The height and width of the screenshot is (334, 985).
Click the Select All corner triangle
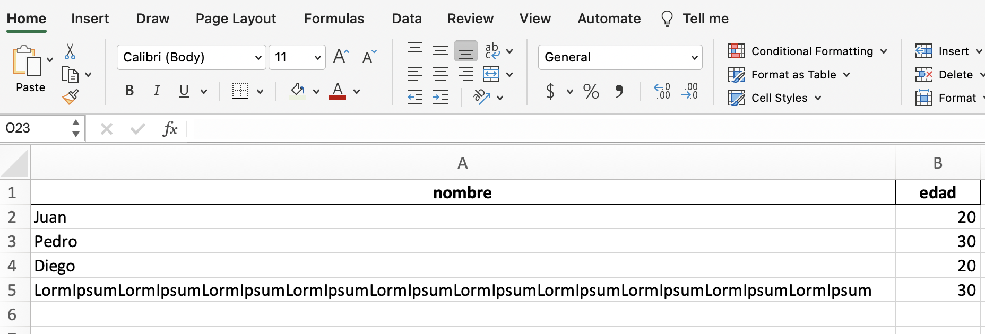point(14,163)
